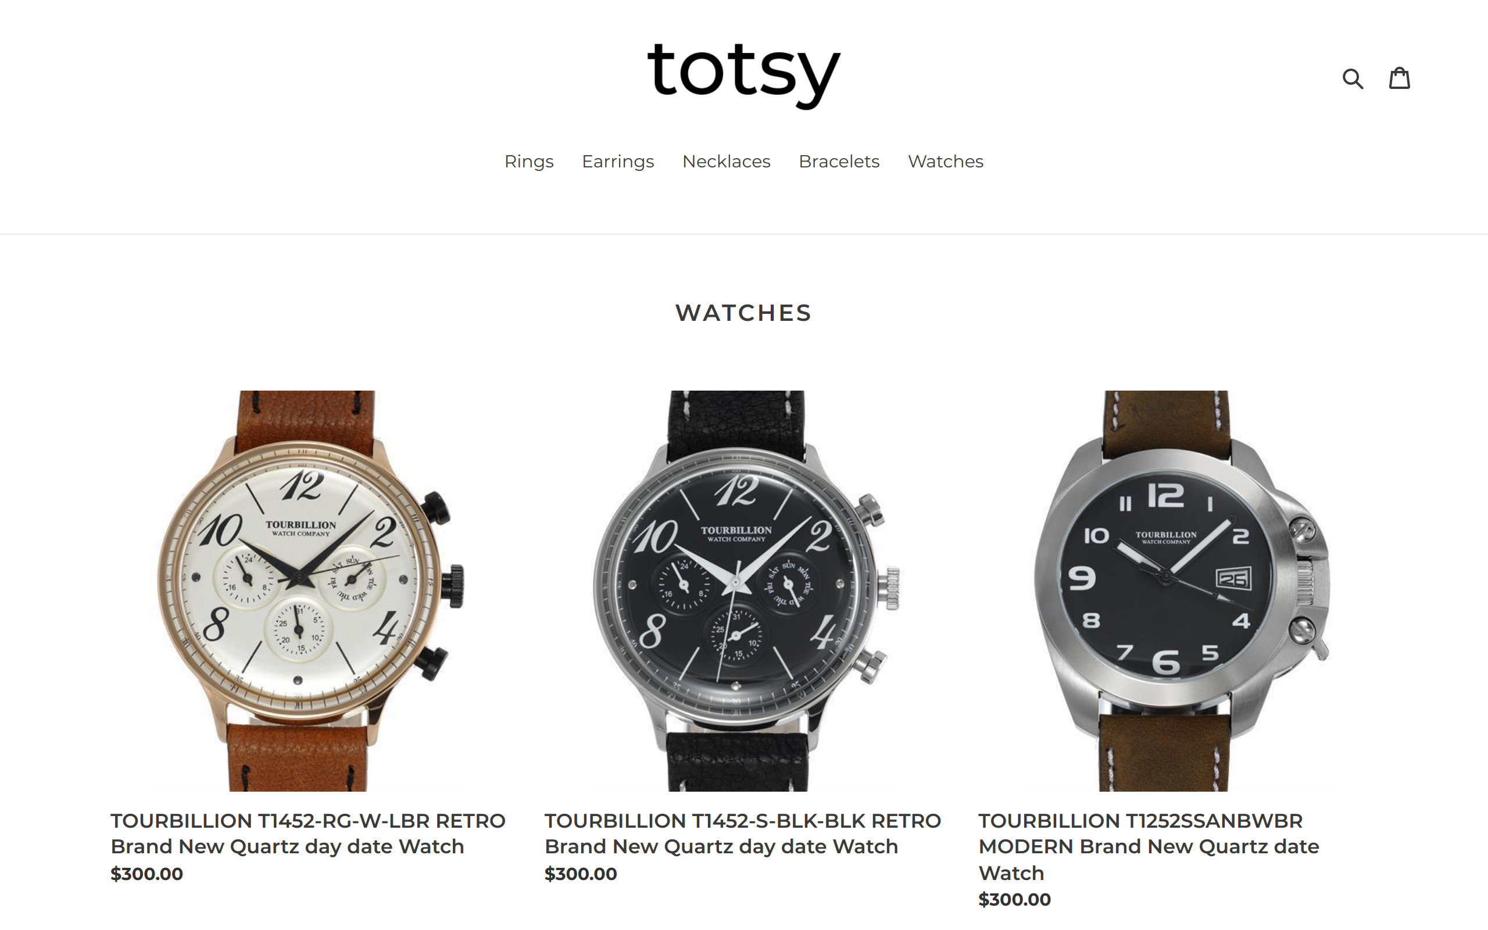This screenshot has height=930, width=1488.
Task: Open TOURBILLION T1452-RG-W-LBR RETRO product title
Action: click(x=308, y=834)
